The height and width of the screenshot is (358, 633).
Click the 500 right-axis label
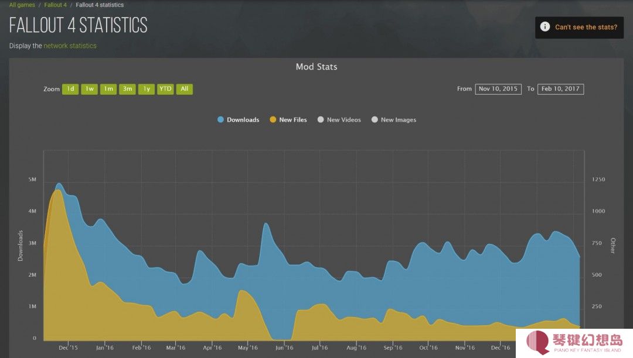[x=597, y=275]
